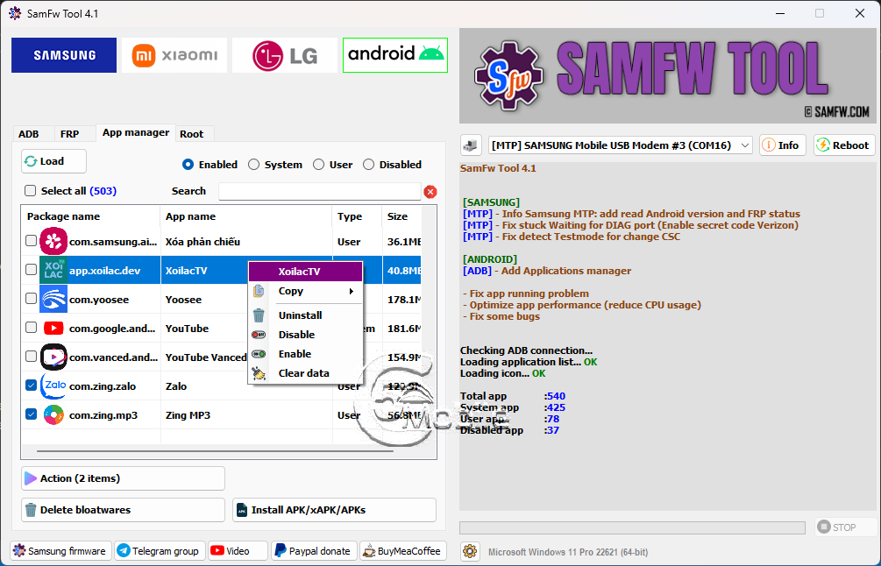Select the User radio button

(x=318, y=165)
